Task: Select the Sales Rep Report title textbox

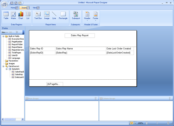Action: point(80,36)
